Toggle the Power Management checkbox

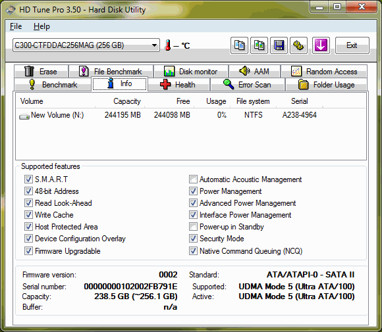coord(193,191)
